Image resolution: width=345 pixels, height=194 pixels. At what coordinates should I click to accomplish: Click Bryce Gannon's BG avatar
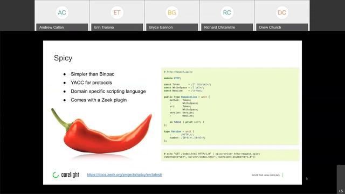(172, 12)
